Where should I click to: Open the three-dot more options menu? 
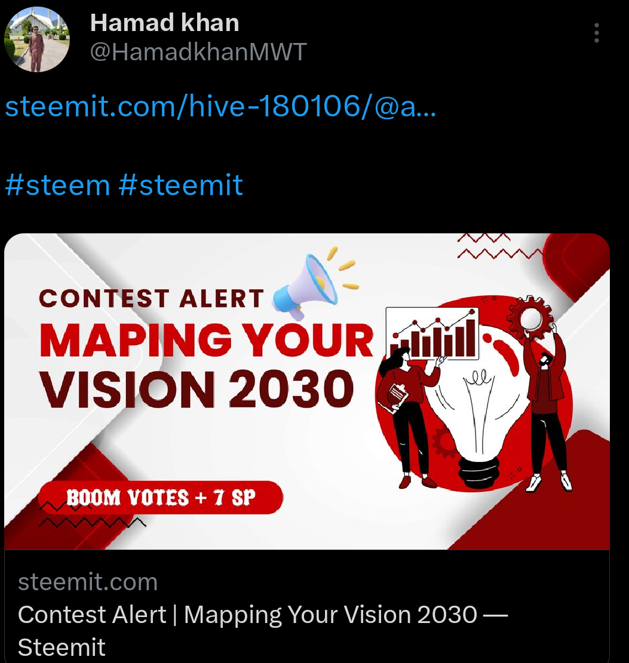[596, 33]
